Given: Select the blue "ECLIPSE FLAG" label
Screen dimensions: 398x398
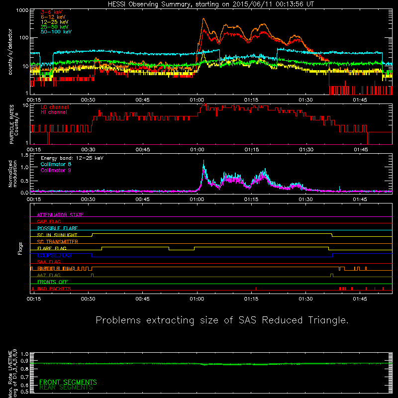Looking at the screenshot, I should pyautogui.click(x=54, y=255).
